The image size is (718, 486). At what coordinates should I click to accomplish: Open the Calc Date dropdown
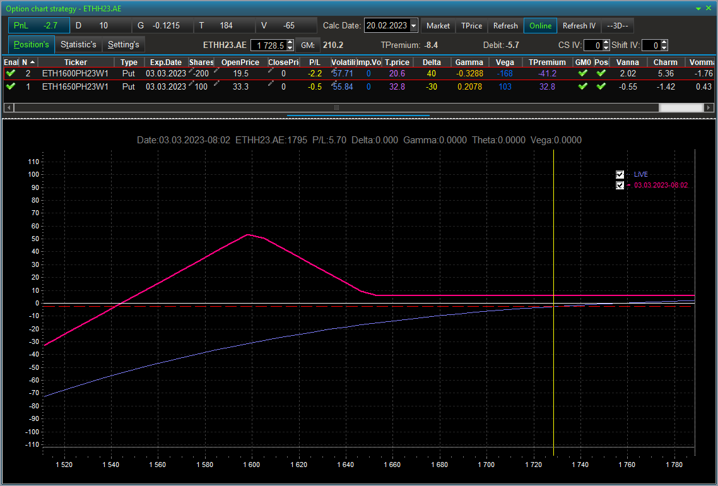pyautogui.click(x=413, y=26)
